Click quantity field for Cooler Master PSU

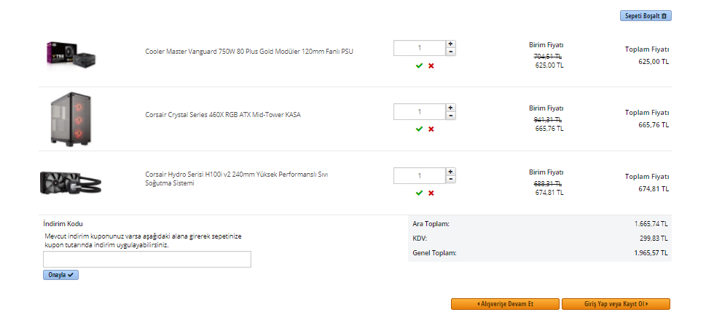[419, 48]
